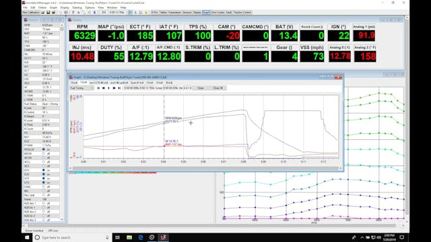
Task: Switch to the K-Pro window tab
Action: tap(155, 12)
